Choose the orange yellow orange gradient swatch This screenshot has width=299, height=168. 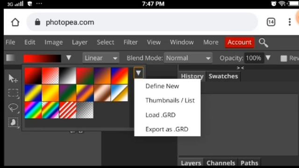(x=50, y=93)
